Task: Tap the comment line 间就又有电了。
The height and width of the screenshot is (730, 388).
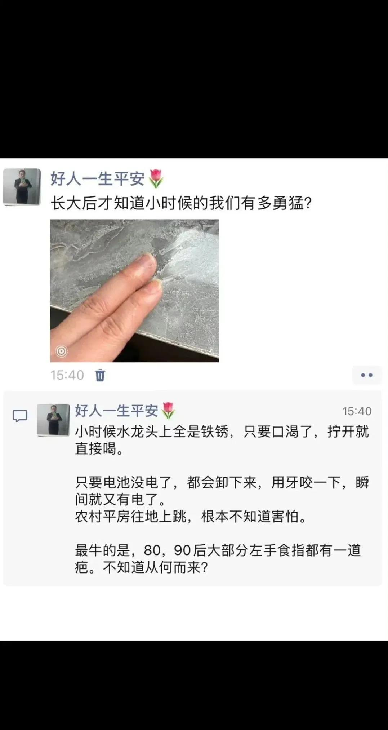Action: tap(120, 500)
